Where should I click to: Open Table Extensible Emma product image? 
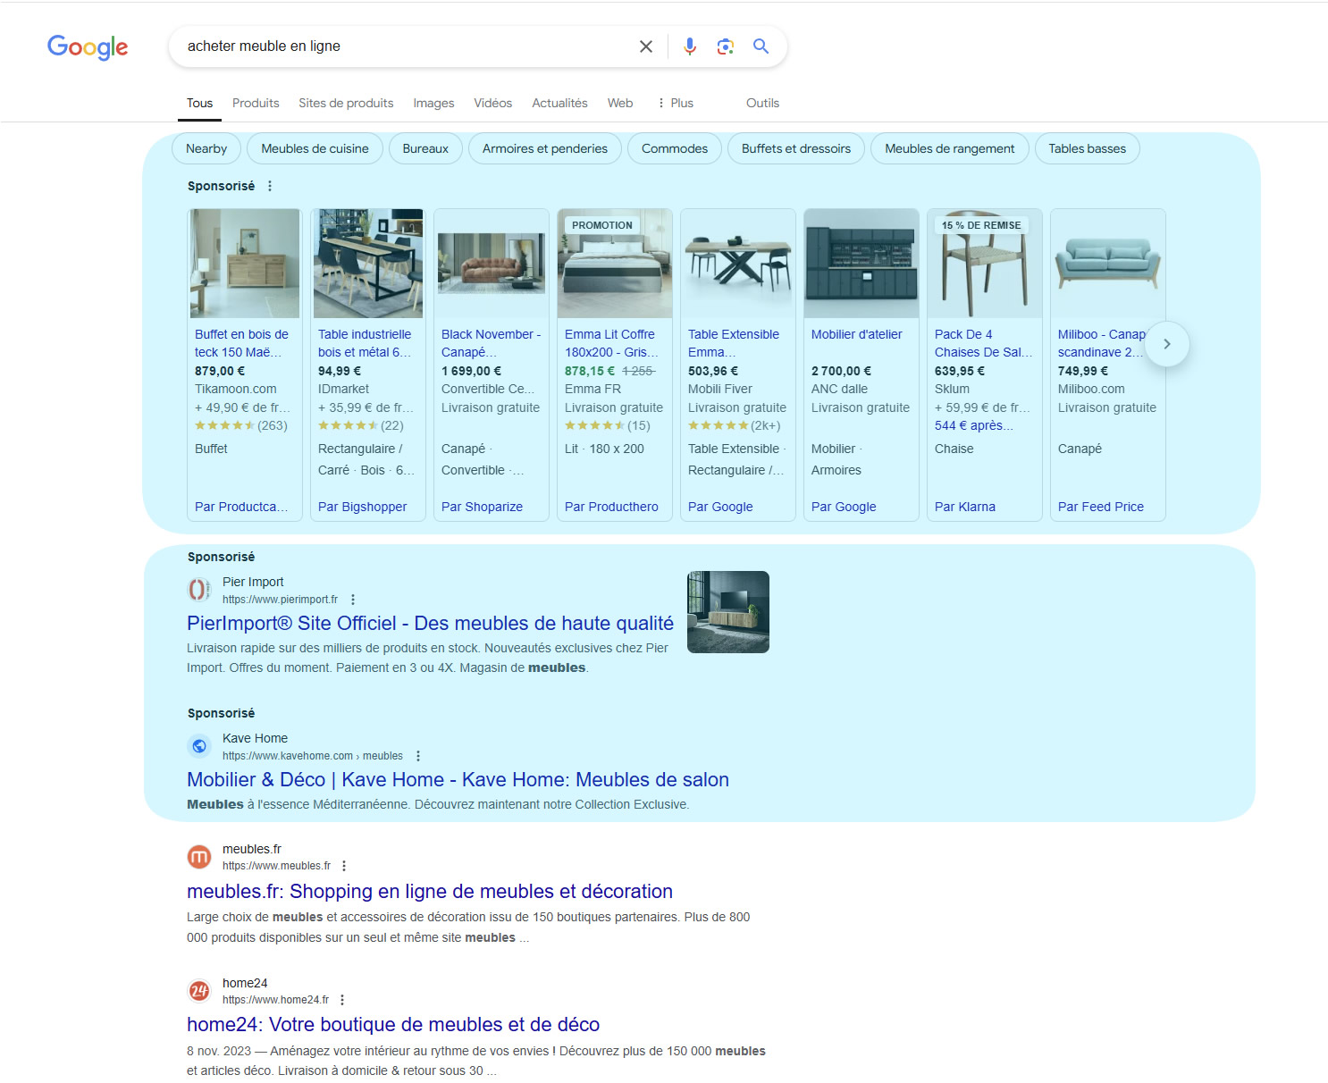click(738, 264)
